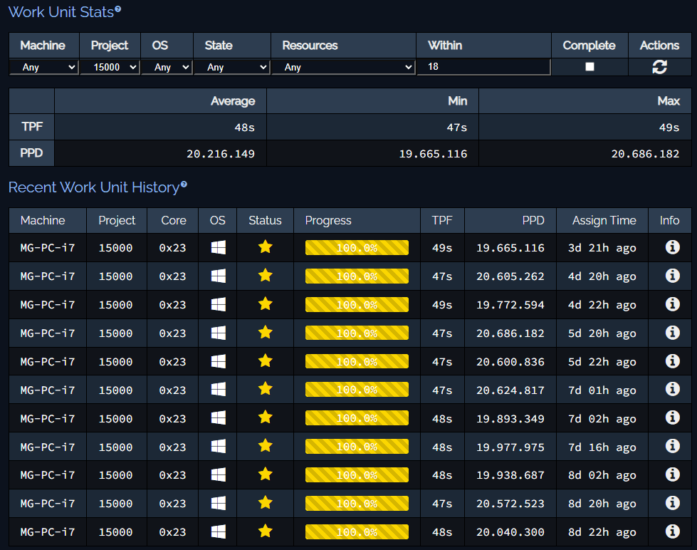Click star status in 20.686.182 PPD row
697x550 pixels.
(265, 332)
